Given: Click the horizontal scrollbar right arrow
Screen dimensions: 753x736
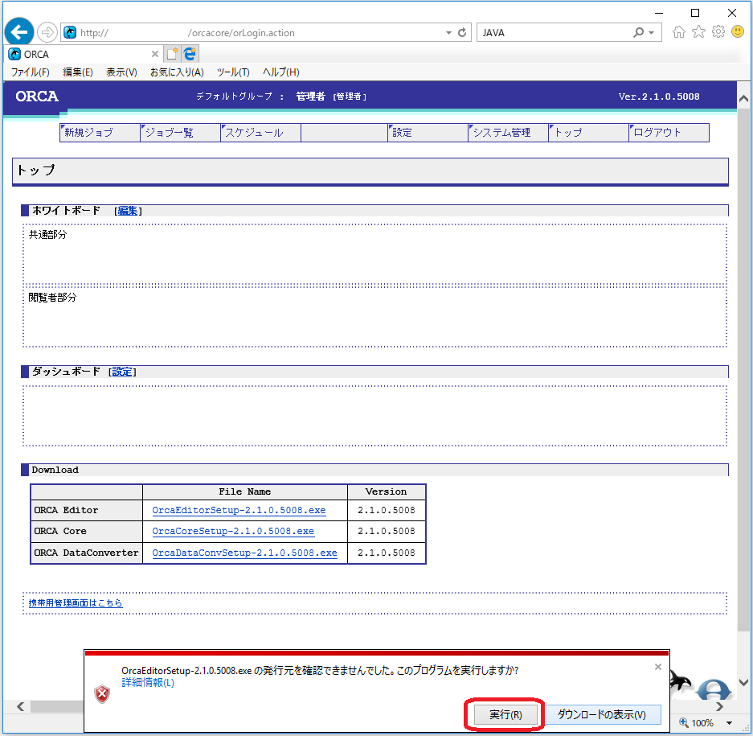Looking at the screenshot, I should (x=719, y=706).
